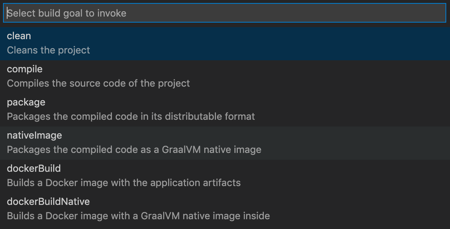
Task: Click the highlighted clean list row
Action: click(x=225, y=44)
